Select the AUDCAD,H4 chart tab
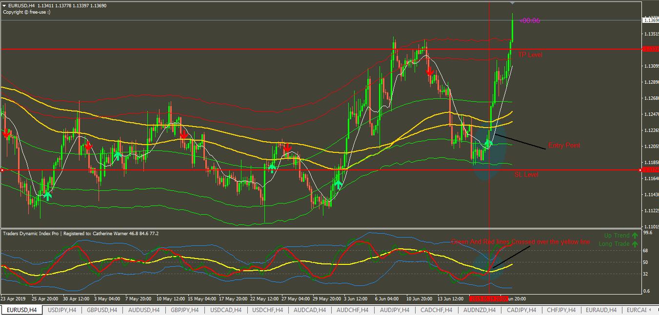Image resolution: width=659 pixels, height=315 pixels. pos(309,310)
